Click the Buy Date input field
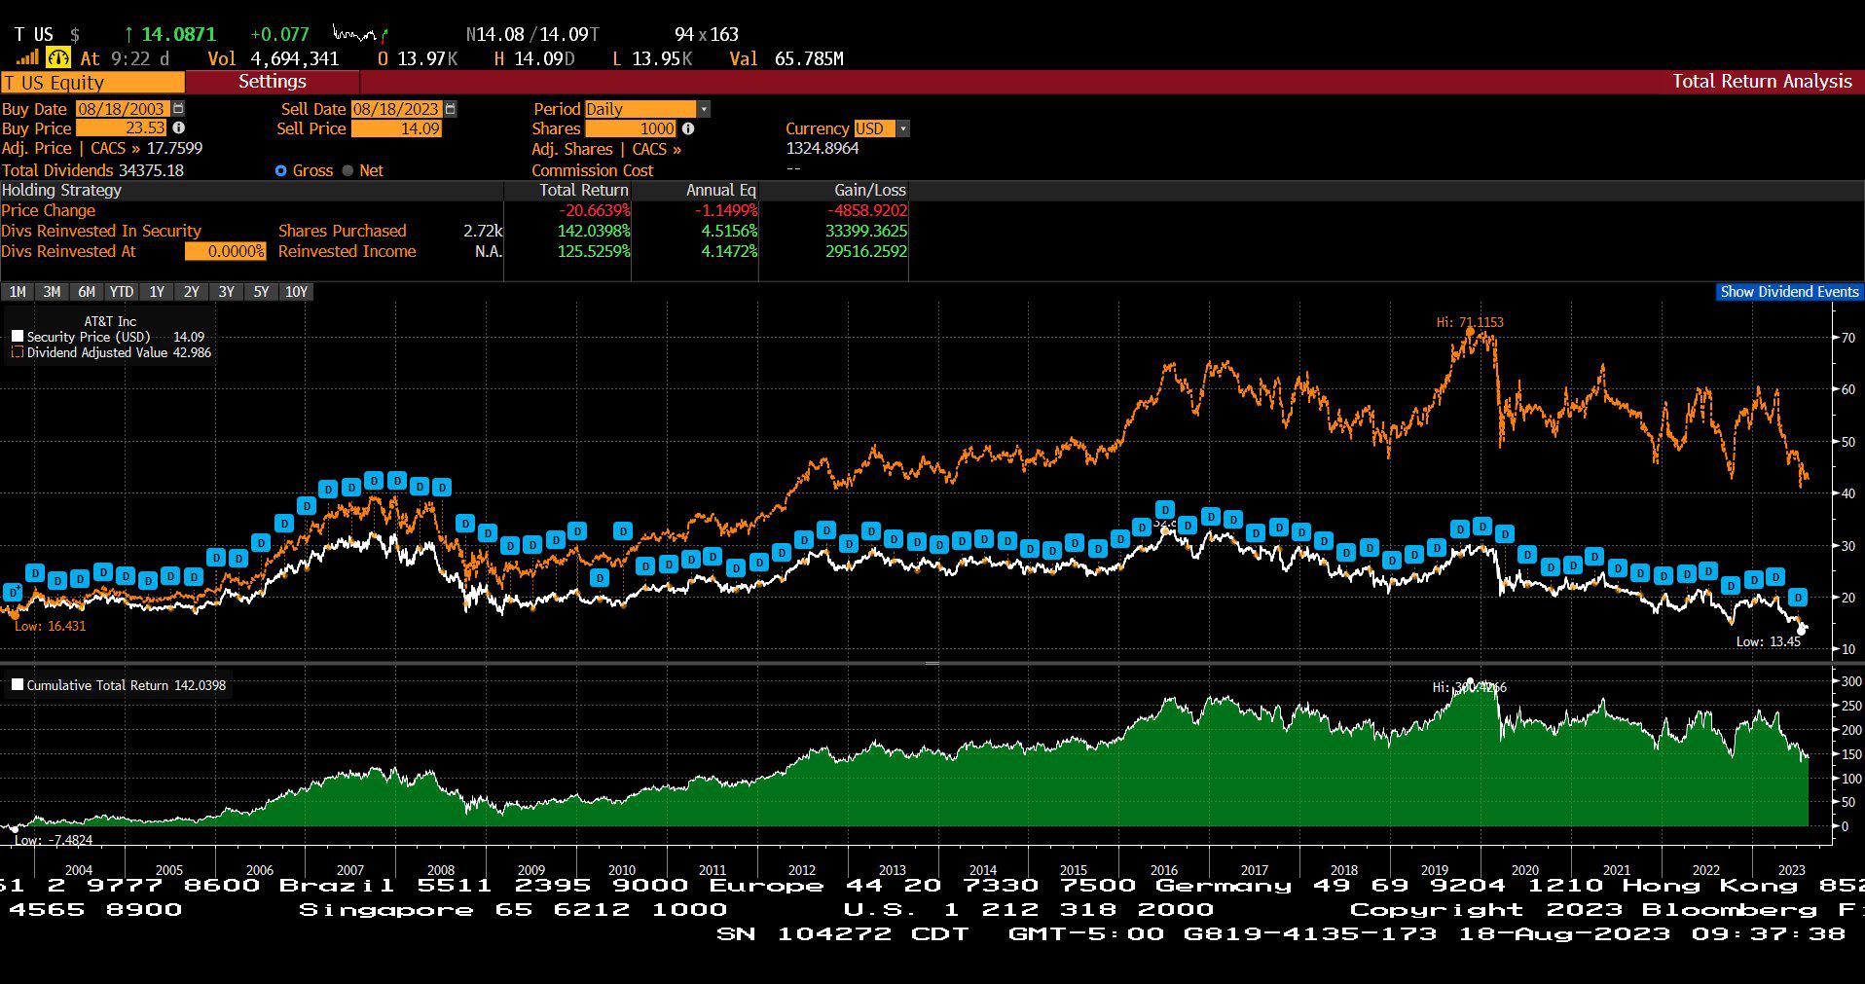 (123, 109)
